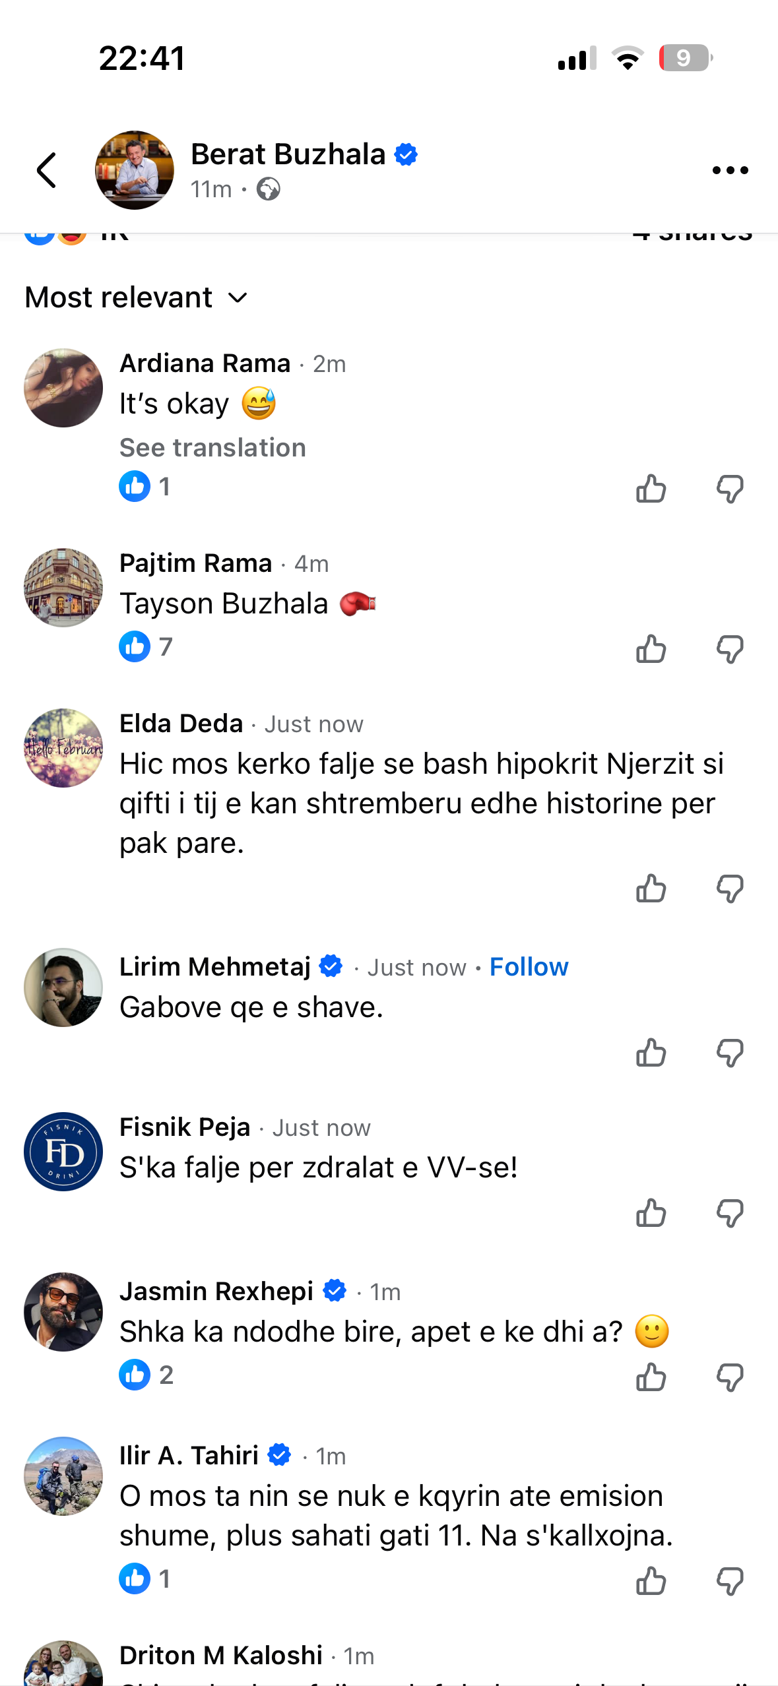Tap the back arrow in header
The height and width of the screenshot is (1686, 778).
tap(46, 170)
